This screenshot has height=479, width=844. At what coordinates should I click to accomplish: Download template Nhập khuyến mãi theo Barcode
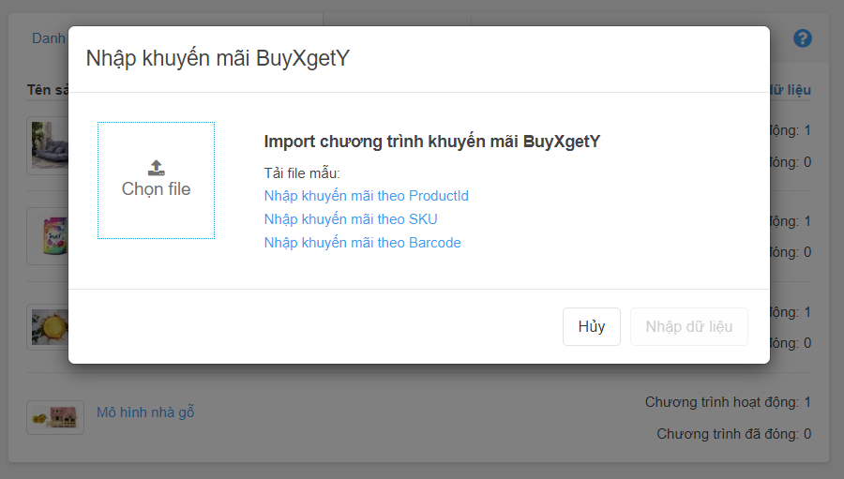pyautogui.click(x=362, y=243)
